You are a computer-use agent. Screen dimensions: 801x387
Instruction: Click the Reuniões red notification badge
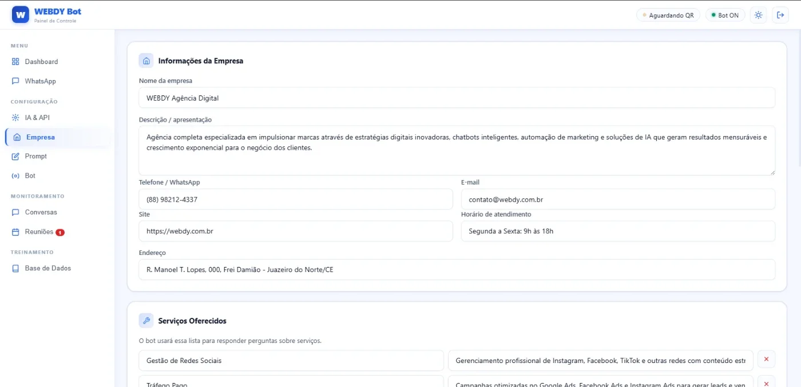[60, 233]
